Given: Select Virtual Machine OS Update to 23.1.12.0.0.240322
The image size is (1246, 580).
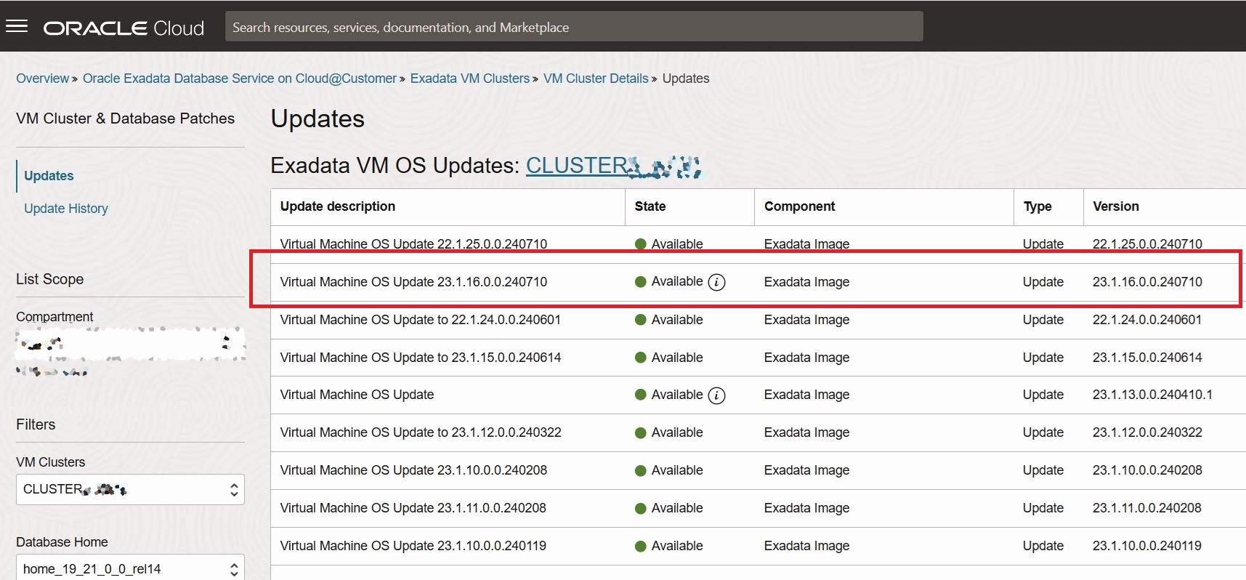Looking at the screenshot, I should [421, 432].
